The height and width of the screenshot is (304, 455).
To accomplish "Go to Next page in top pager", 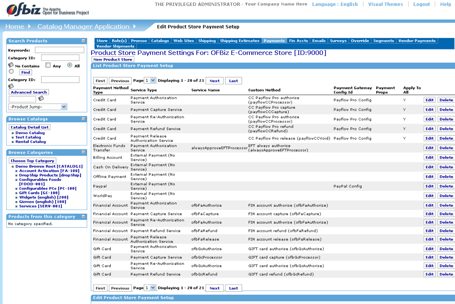I will click(x=215, y=81).
